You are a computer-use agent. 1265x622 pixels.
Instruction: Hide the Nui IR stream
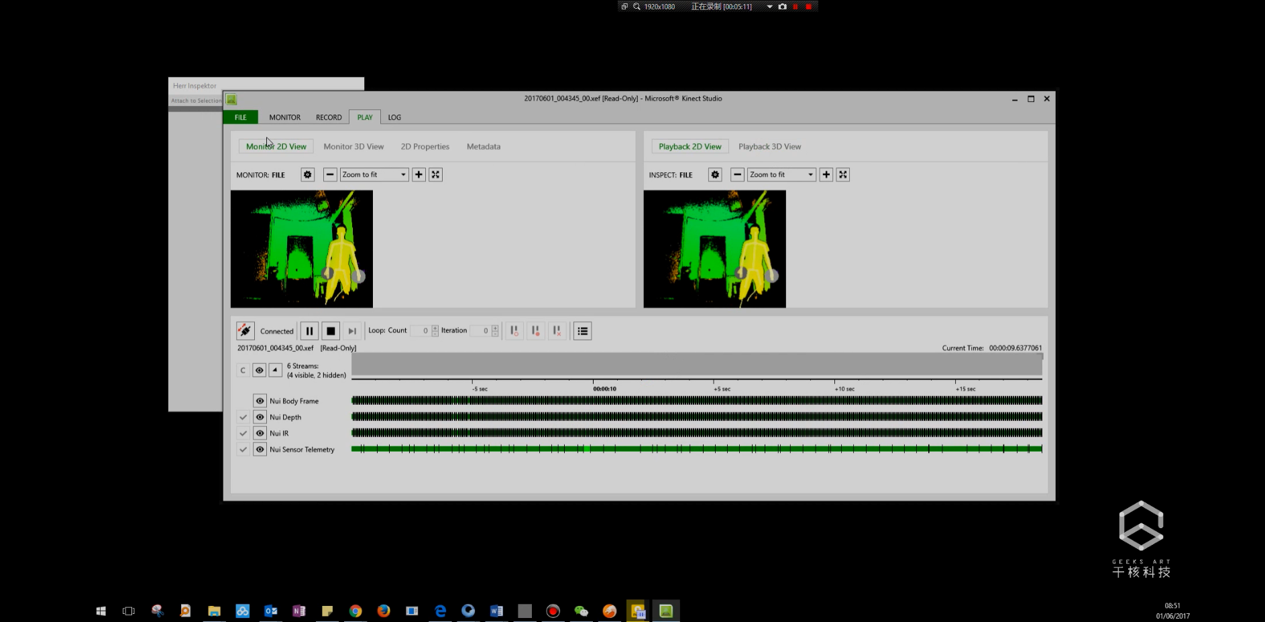(x=260, y=433)
